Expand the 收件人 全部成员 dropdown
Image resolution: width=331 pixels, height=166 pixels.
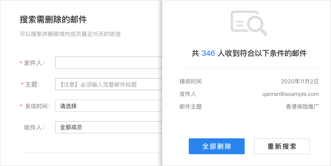[109, 127]
